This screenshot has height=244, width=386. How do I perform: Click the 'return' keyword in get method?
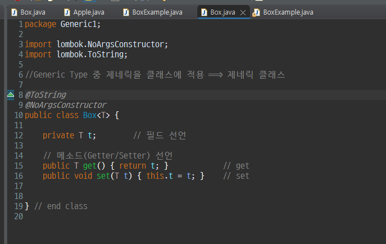click(133, 165)
